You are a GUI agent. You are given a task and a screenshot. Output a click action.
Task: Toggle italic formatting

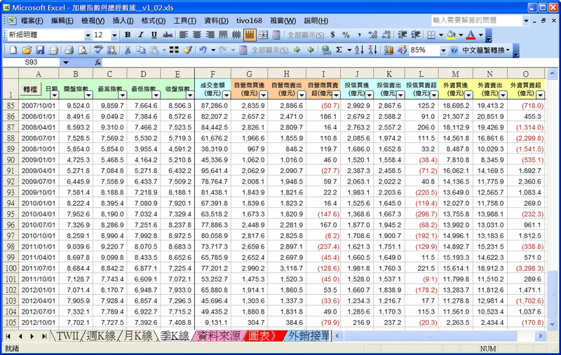(x=141, y=34)
